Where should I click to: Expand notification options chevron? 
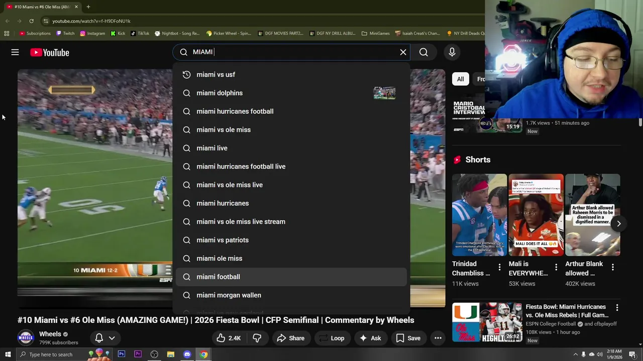112,338
